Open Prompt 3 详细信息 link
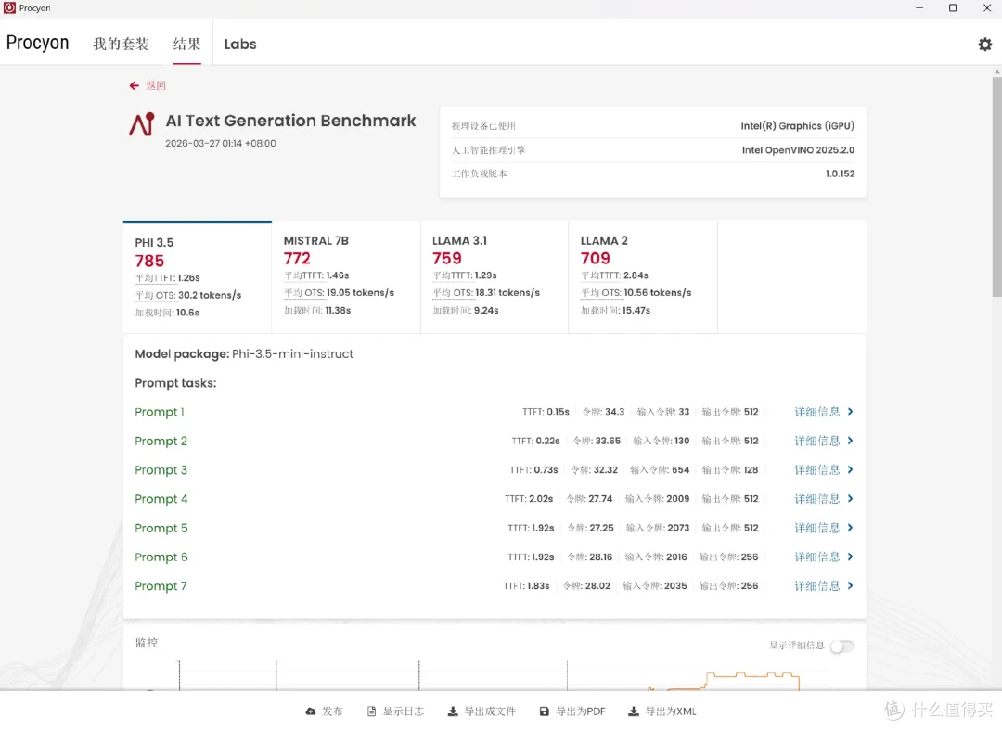Viewport: 1002px width, 730px height. click(x=816, y=470)
